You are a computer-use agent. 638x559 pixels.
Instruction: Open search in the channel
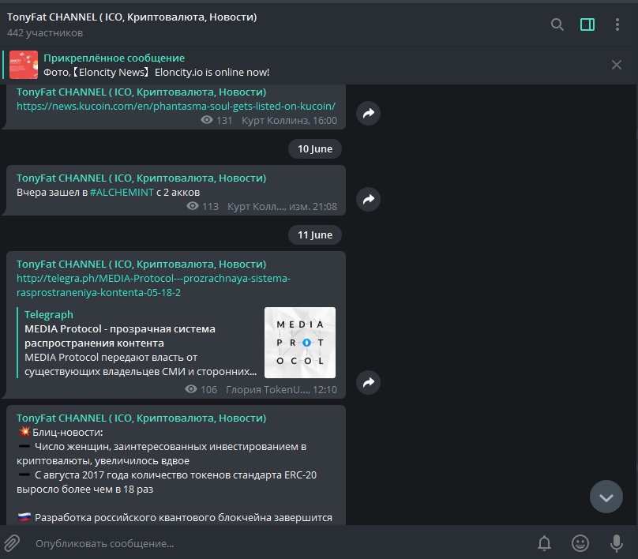[x=557, y=24]
